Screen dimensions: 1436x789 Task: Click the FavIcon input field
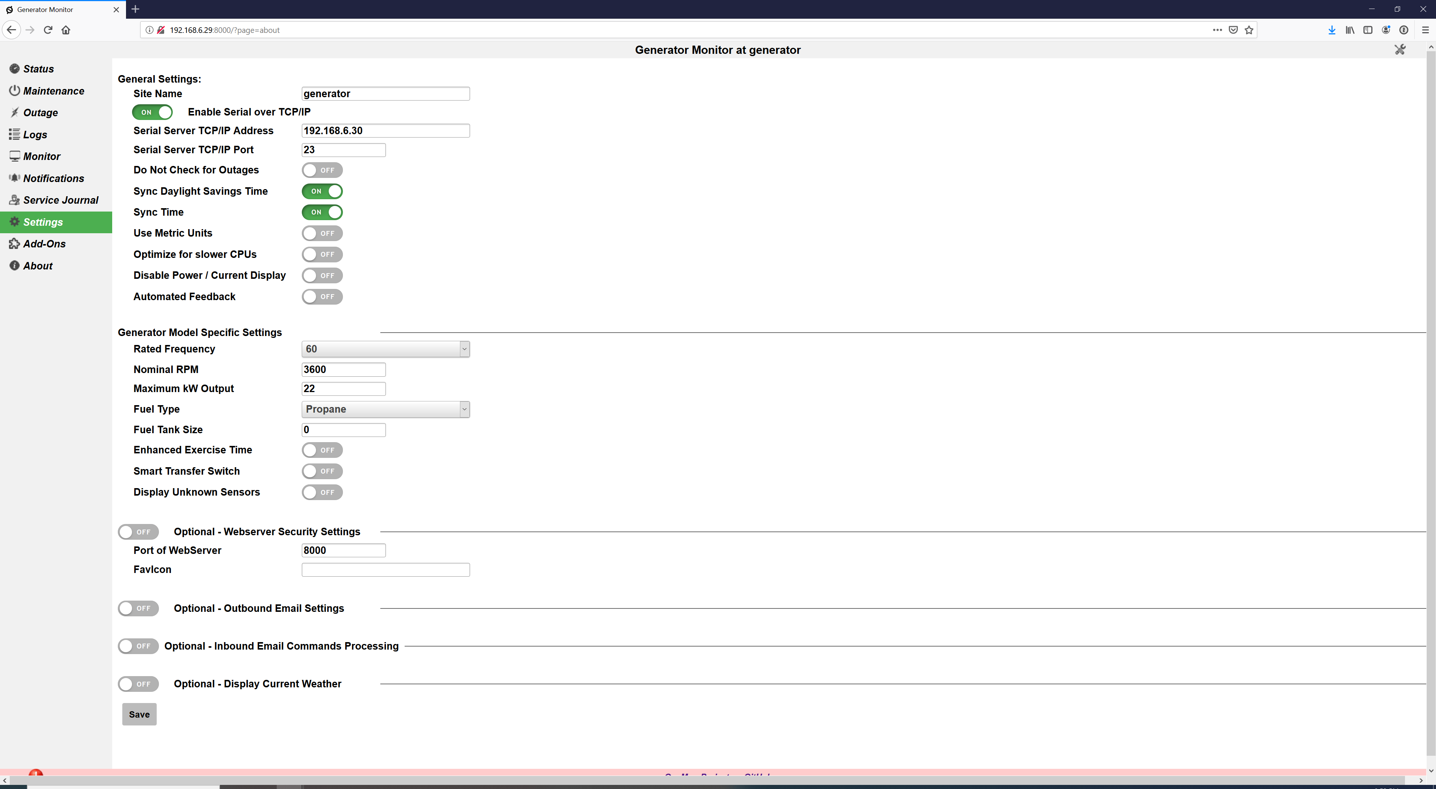tap(386, 570)
